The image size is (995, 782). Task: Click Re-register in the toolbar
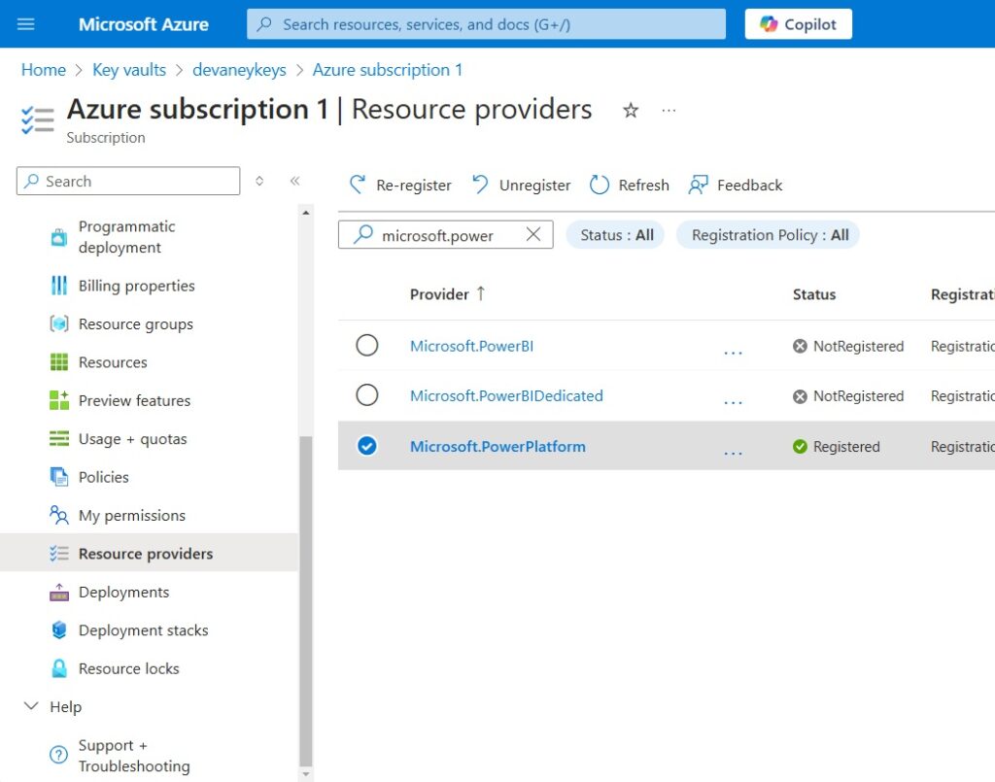click(x=400, y=186)
